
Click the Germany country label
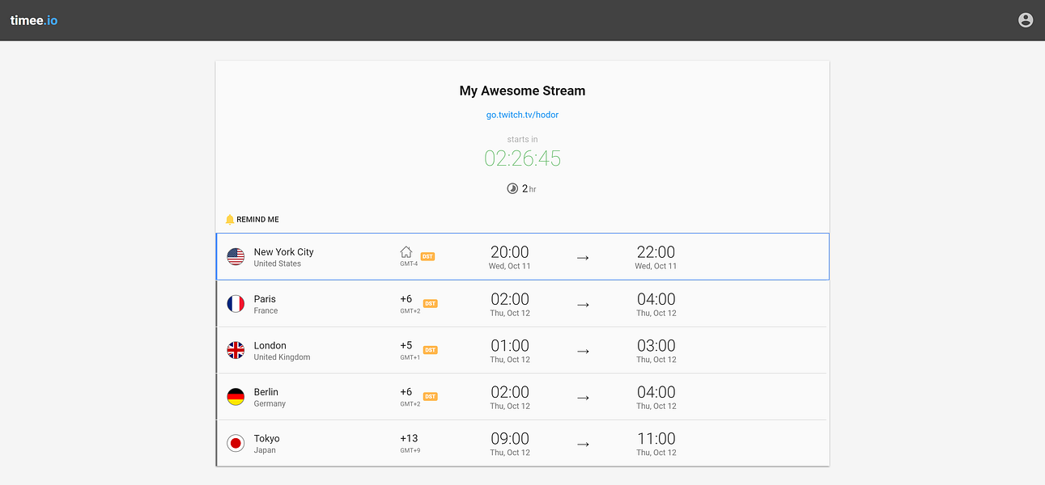coord(270,403)
